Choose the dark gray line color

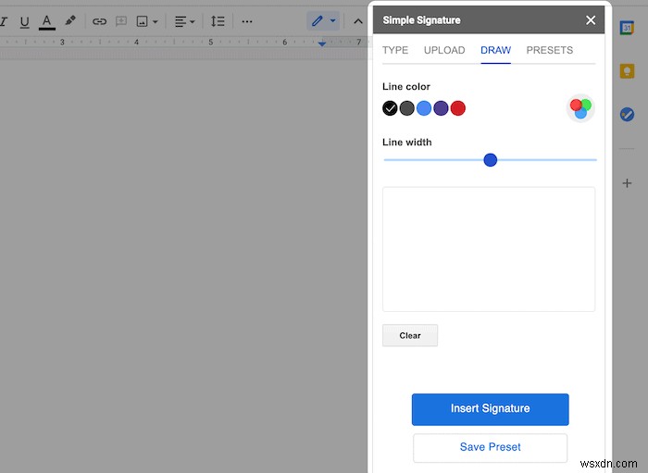tap(407, 108)
